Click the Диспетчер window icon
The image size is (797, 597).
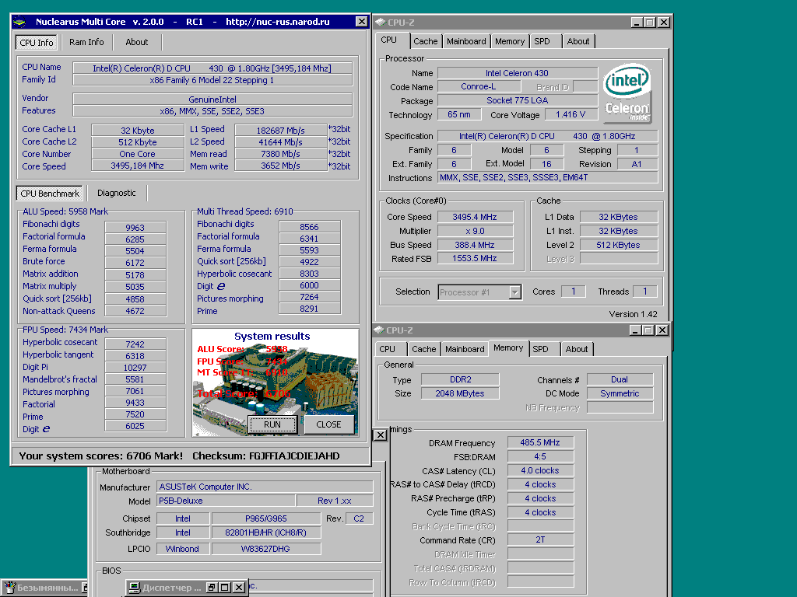134,588
